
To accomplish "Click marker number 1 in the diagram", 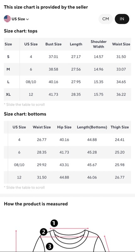I will [x=54, y=223].
